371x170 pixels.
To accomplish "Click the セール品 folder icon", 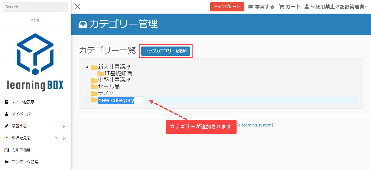I will (x=94, y=86).
